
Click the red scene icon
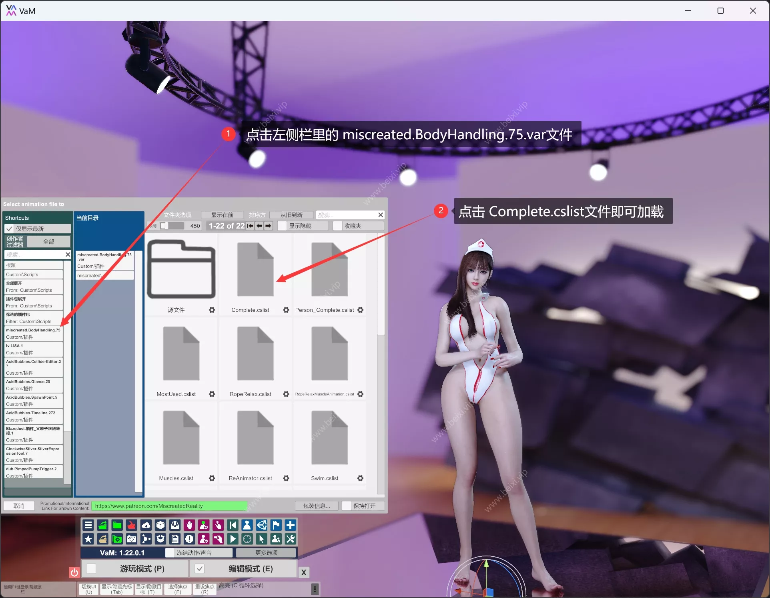(132, 525)
